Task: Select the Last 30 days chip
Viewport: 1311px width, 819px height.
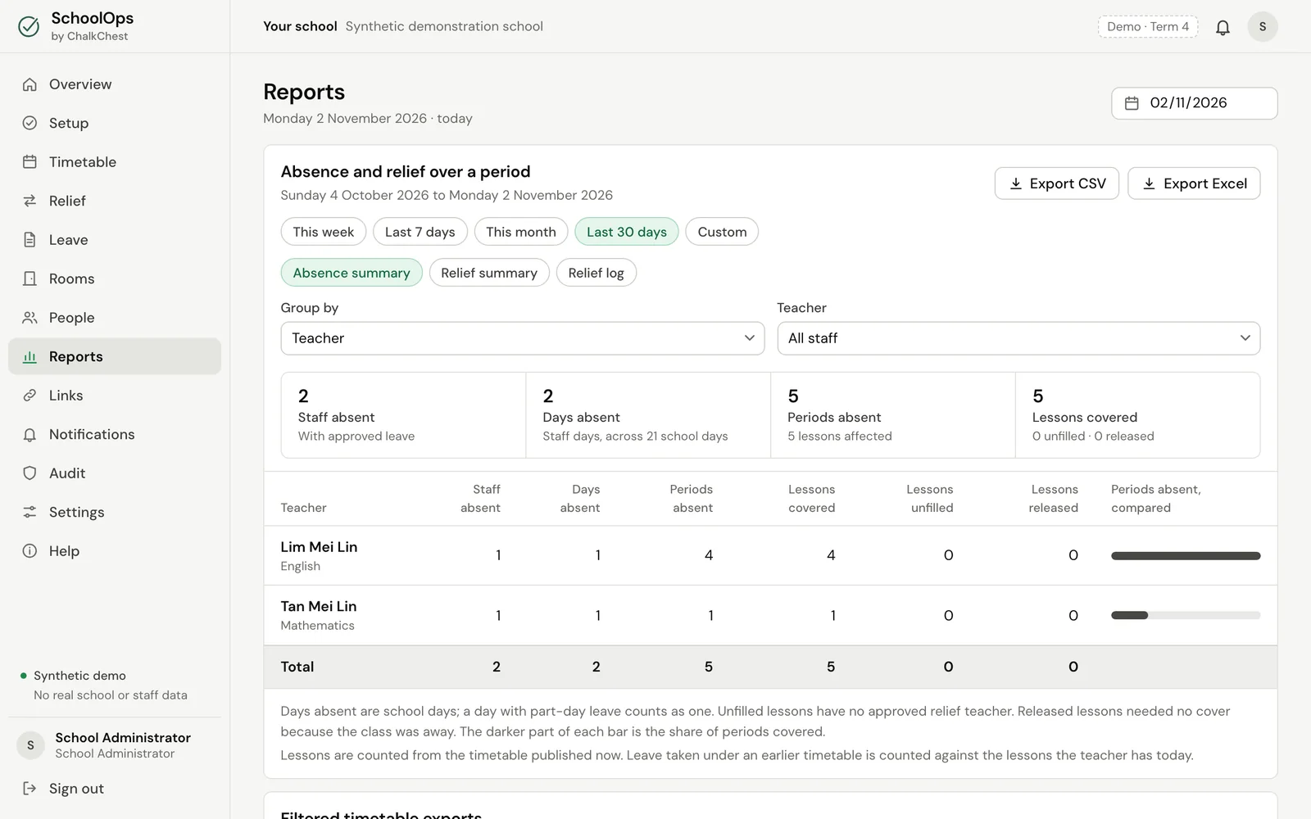Action: [x=627, y=232]
